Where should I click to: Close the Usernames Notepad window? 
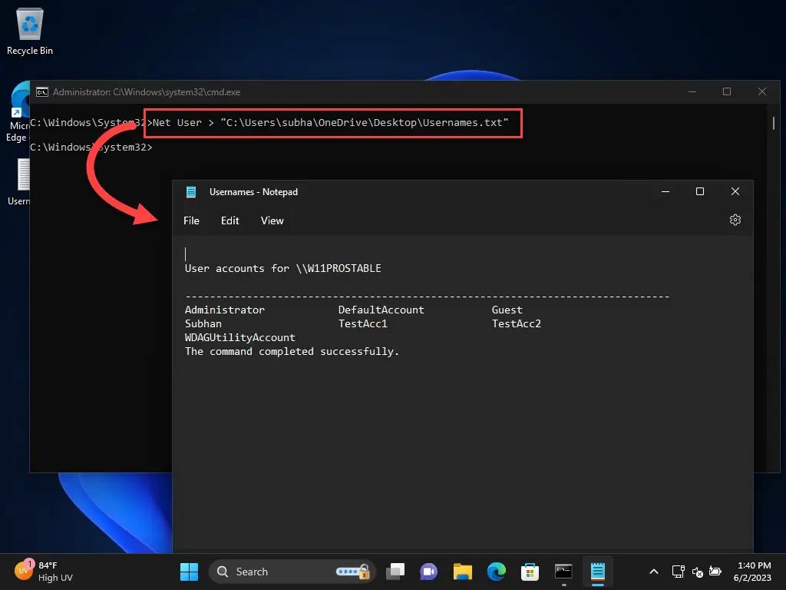[735, 191]
